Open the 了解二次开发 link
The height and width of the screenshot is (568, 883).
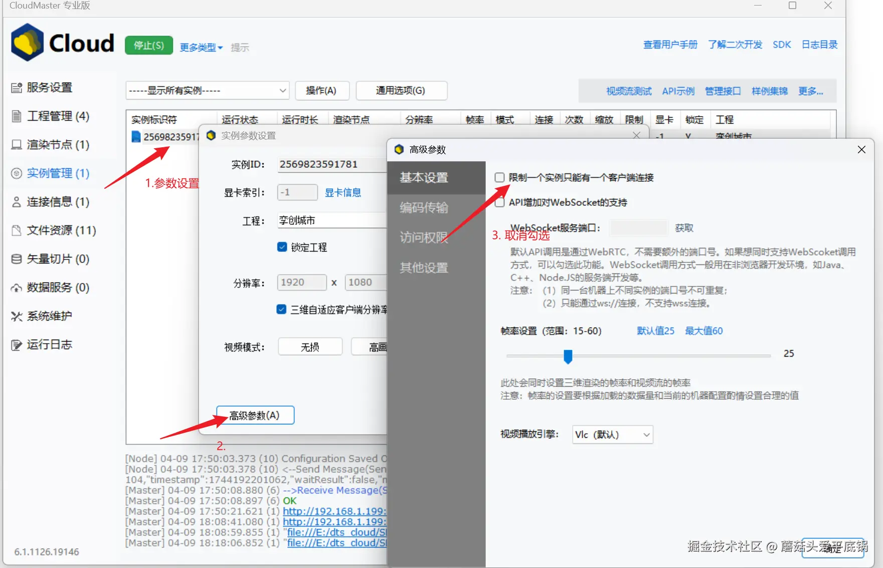click(x=735, y=45)
